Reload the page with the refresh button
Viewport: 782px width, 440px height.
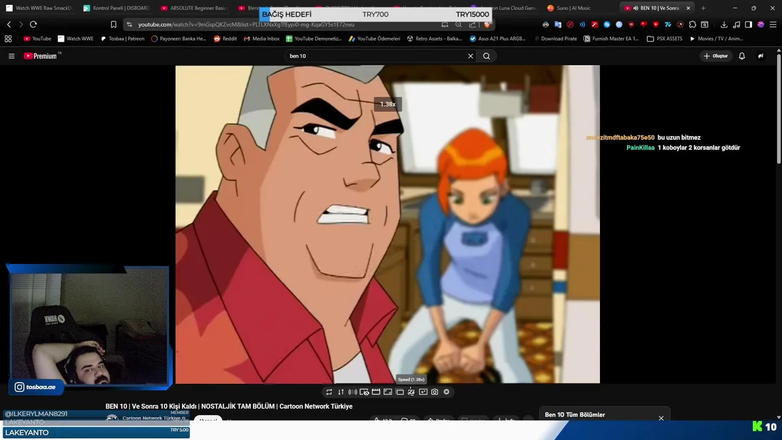(33, 24)
